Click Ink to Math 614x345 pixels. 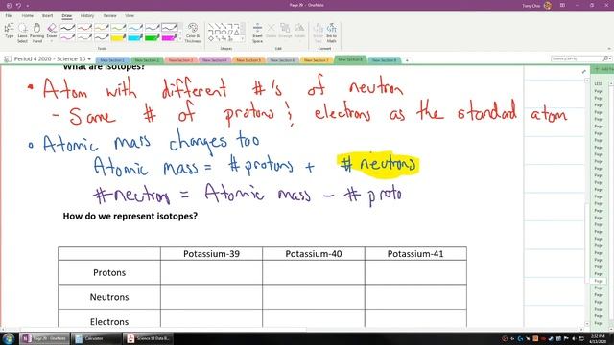(x=332, y=33)
